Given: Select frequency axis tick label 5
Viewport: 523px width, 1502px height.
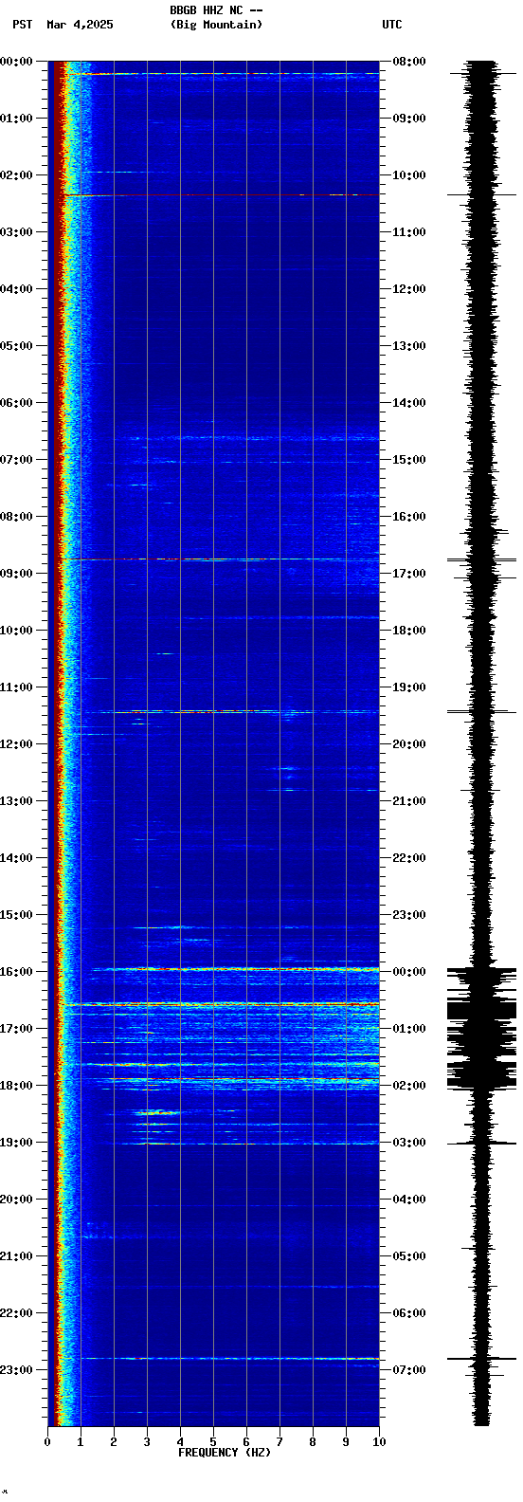Looking at the screenshot, I should pyautogui.click(x=213, y=1442).
